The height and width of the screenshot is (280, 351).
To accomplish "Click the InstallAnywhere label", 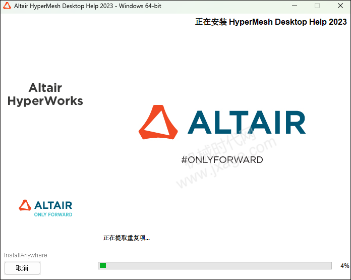I will tap(26, 255).
